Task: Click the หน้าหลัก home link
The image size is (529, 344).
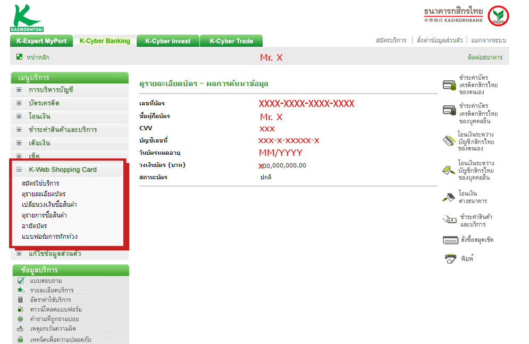Action: point(38,57)
